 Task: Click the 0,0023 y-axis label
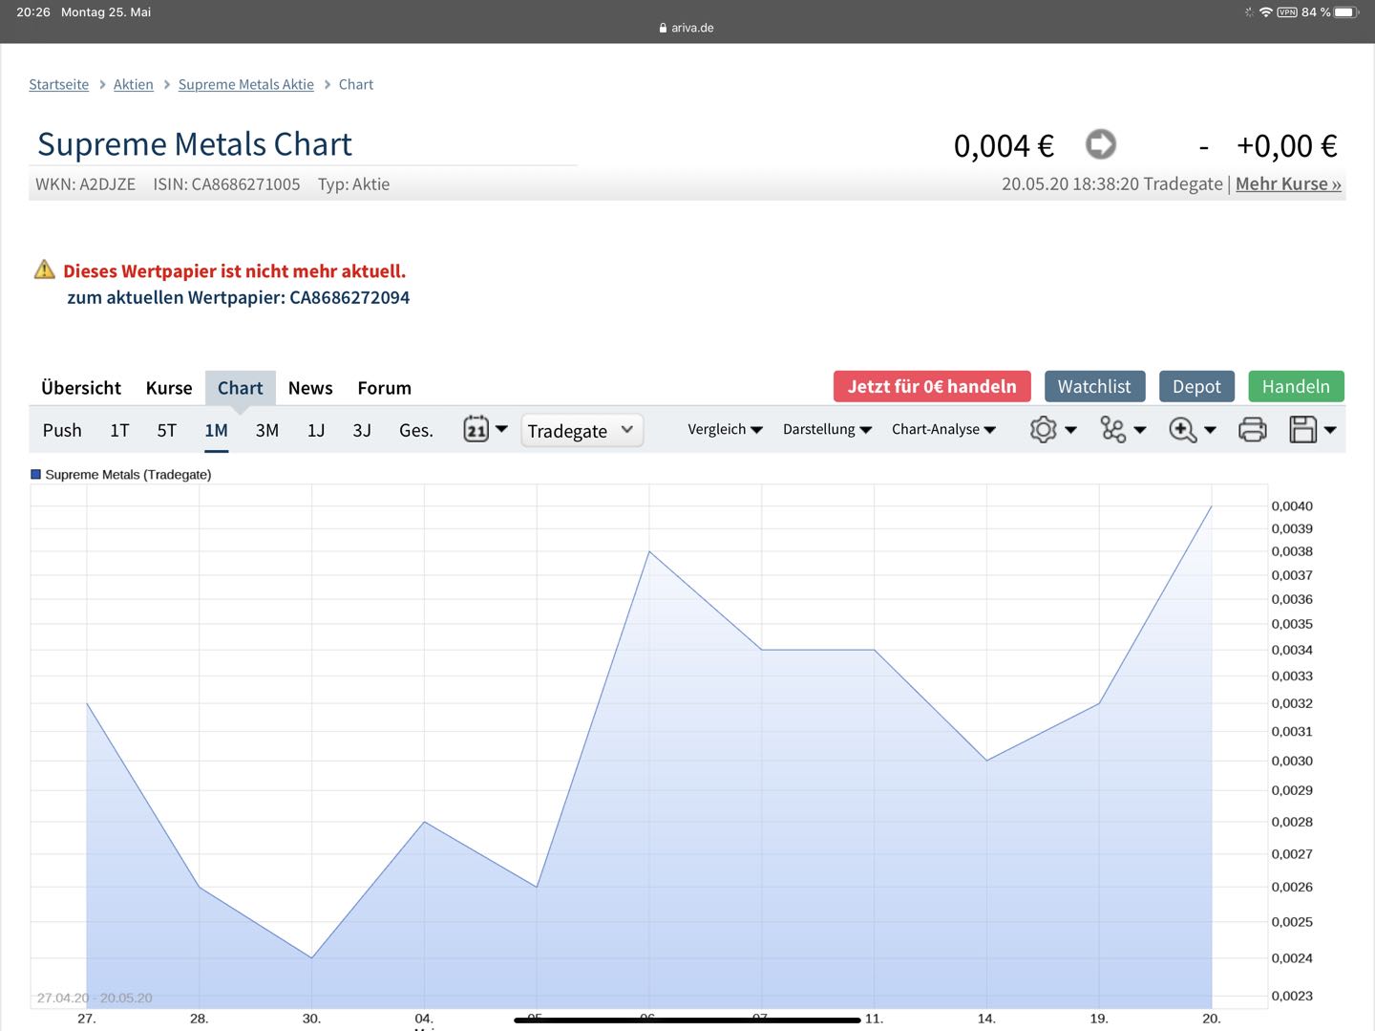[1292, 996]
